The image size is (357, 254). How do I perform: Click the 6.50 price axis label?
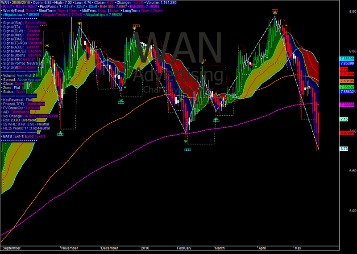[x=353, y=171]
